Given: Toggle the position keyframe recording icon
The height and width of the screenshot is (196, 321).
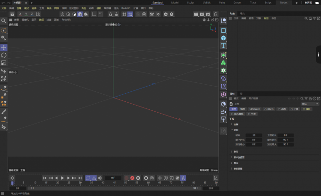Looking at the screenshot, I should click(160, 178).
